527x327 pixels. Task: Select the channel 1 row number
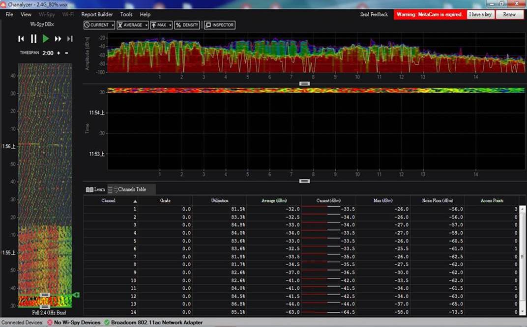(135, 209)
